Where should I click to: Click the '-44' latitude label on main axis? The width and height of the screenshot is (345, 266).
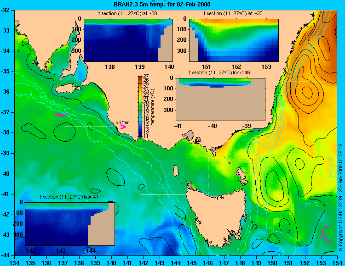pos(6,255)
